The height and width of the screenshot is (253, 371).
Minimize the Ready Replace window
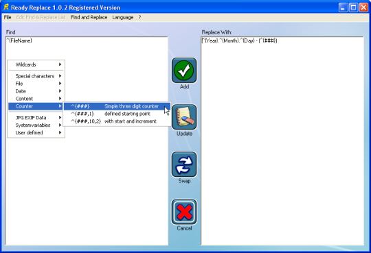[343, 8]
